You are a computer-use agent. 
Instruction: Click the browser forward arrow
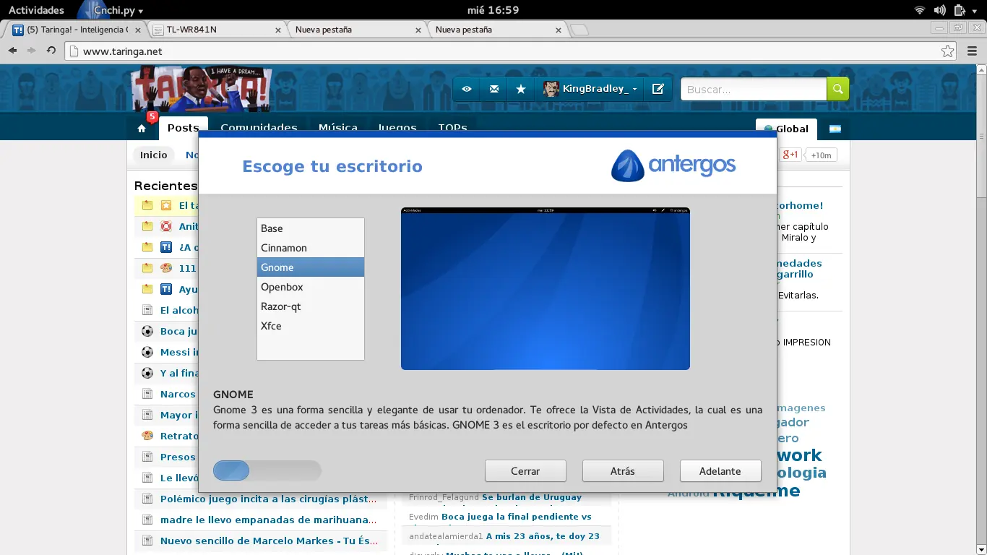click(x=31, y=51)
